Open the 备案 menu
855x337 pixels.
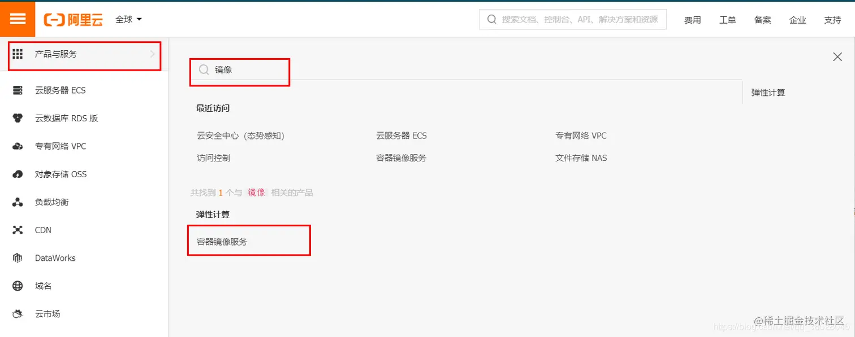coord(763,20)
